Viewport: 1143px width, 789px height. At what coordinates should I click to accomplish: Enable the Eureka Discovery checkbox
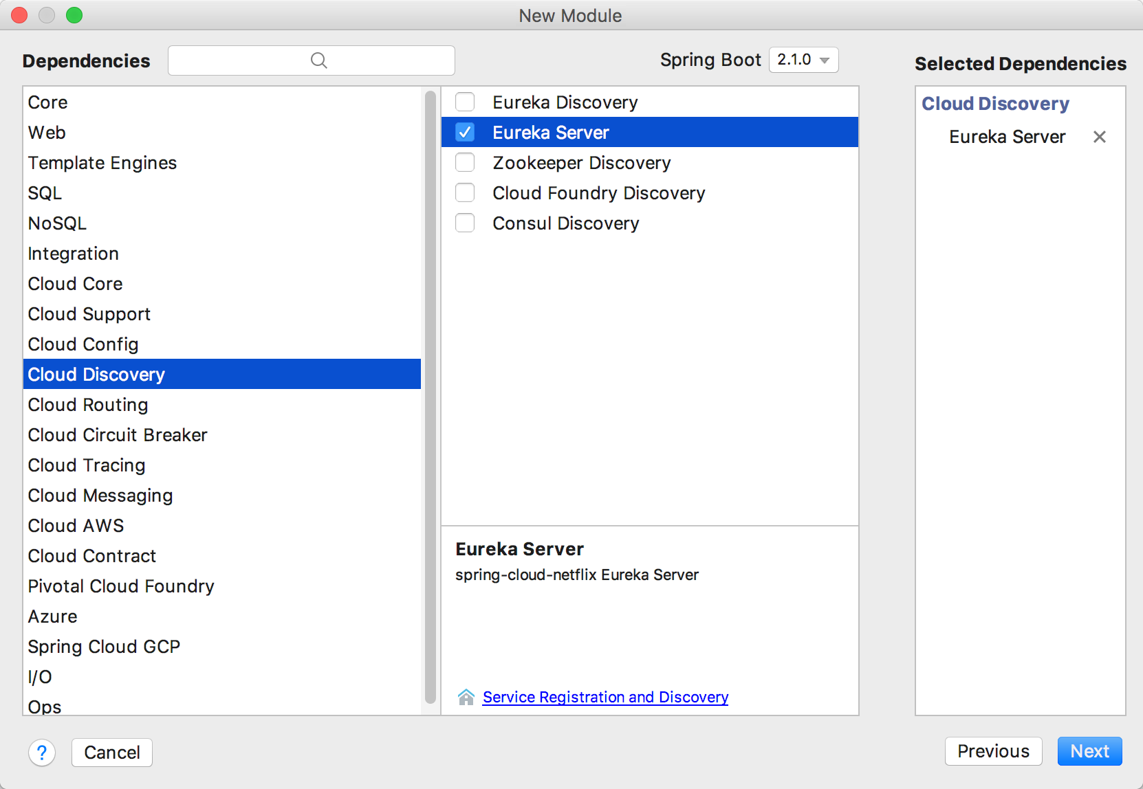point(465,102)
